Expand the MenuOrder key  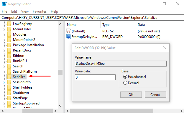[x=4, y=29]
